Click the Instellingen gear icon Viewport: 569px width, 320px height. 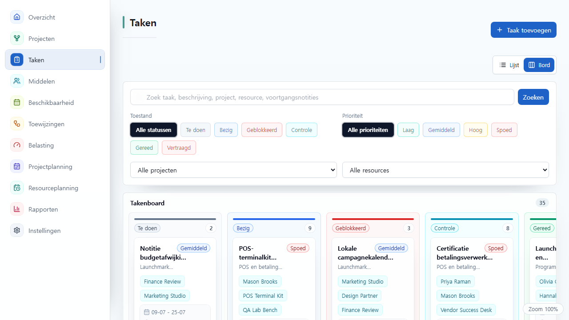[17, 231]
